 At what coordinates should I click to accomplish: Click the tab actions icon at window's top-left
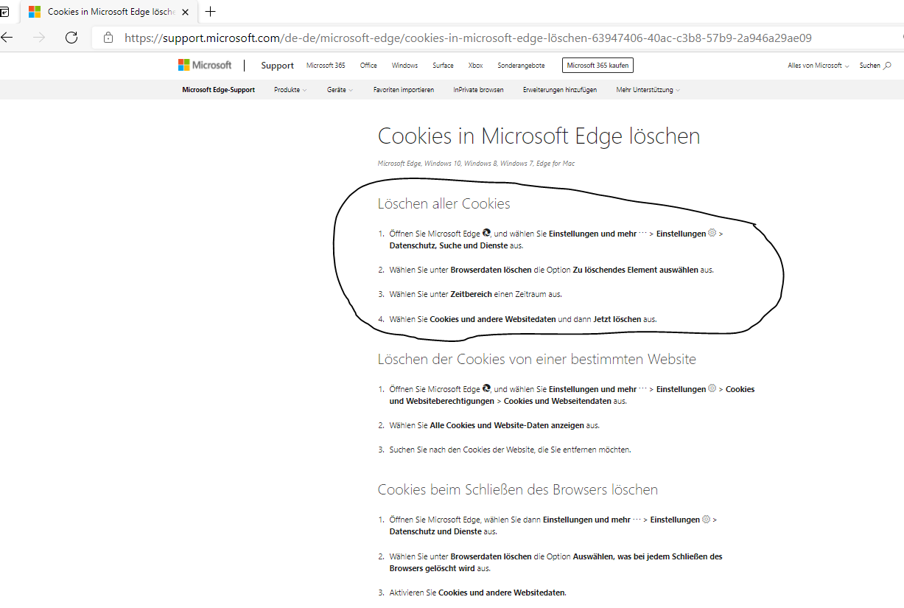pyautogui.click(x=4, y=12)
